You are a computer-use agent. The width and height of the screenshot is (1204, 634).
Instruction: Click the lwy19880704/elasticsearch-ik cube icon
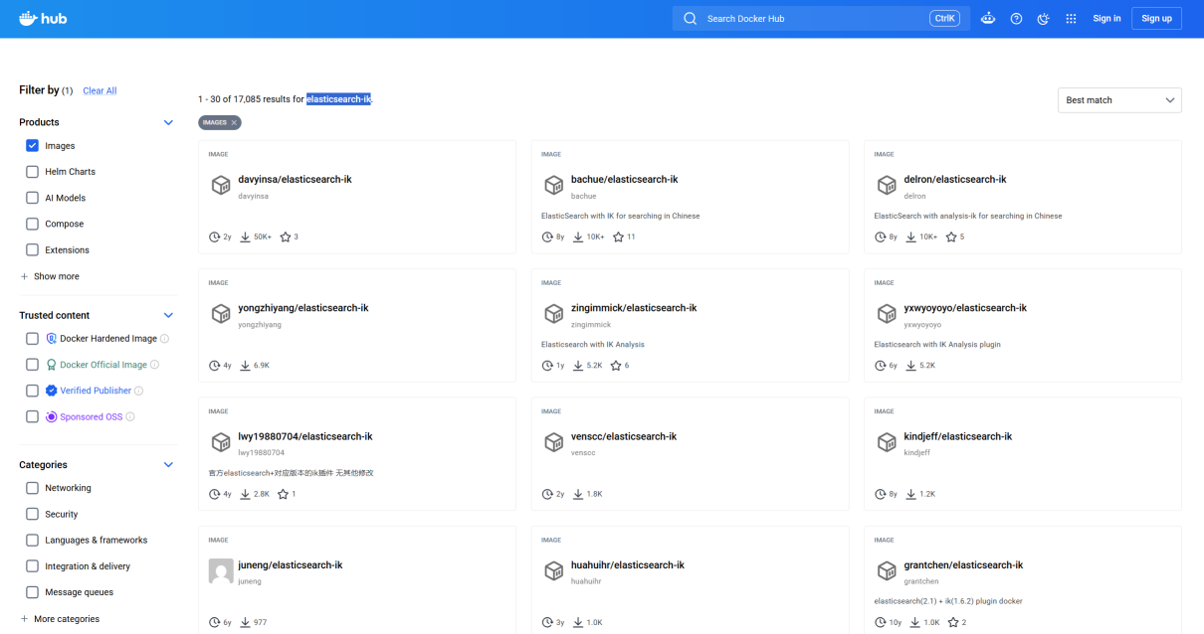pos(221,442)
